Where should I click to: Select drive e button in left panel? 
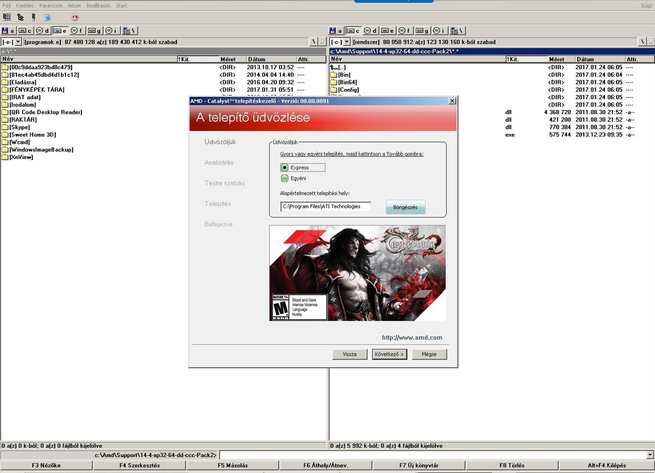(60, 31)
